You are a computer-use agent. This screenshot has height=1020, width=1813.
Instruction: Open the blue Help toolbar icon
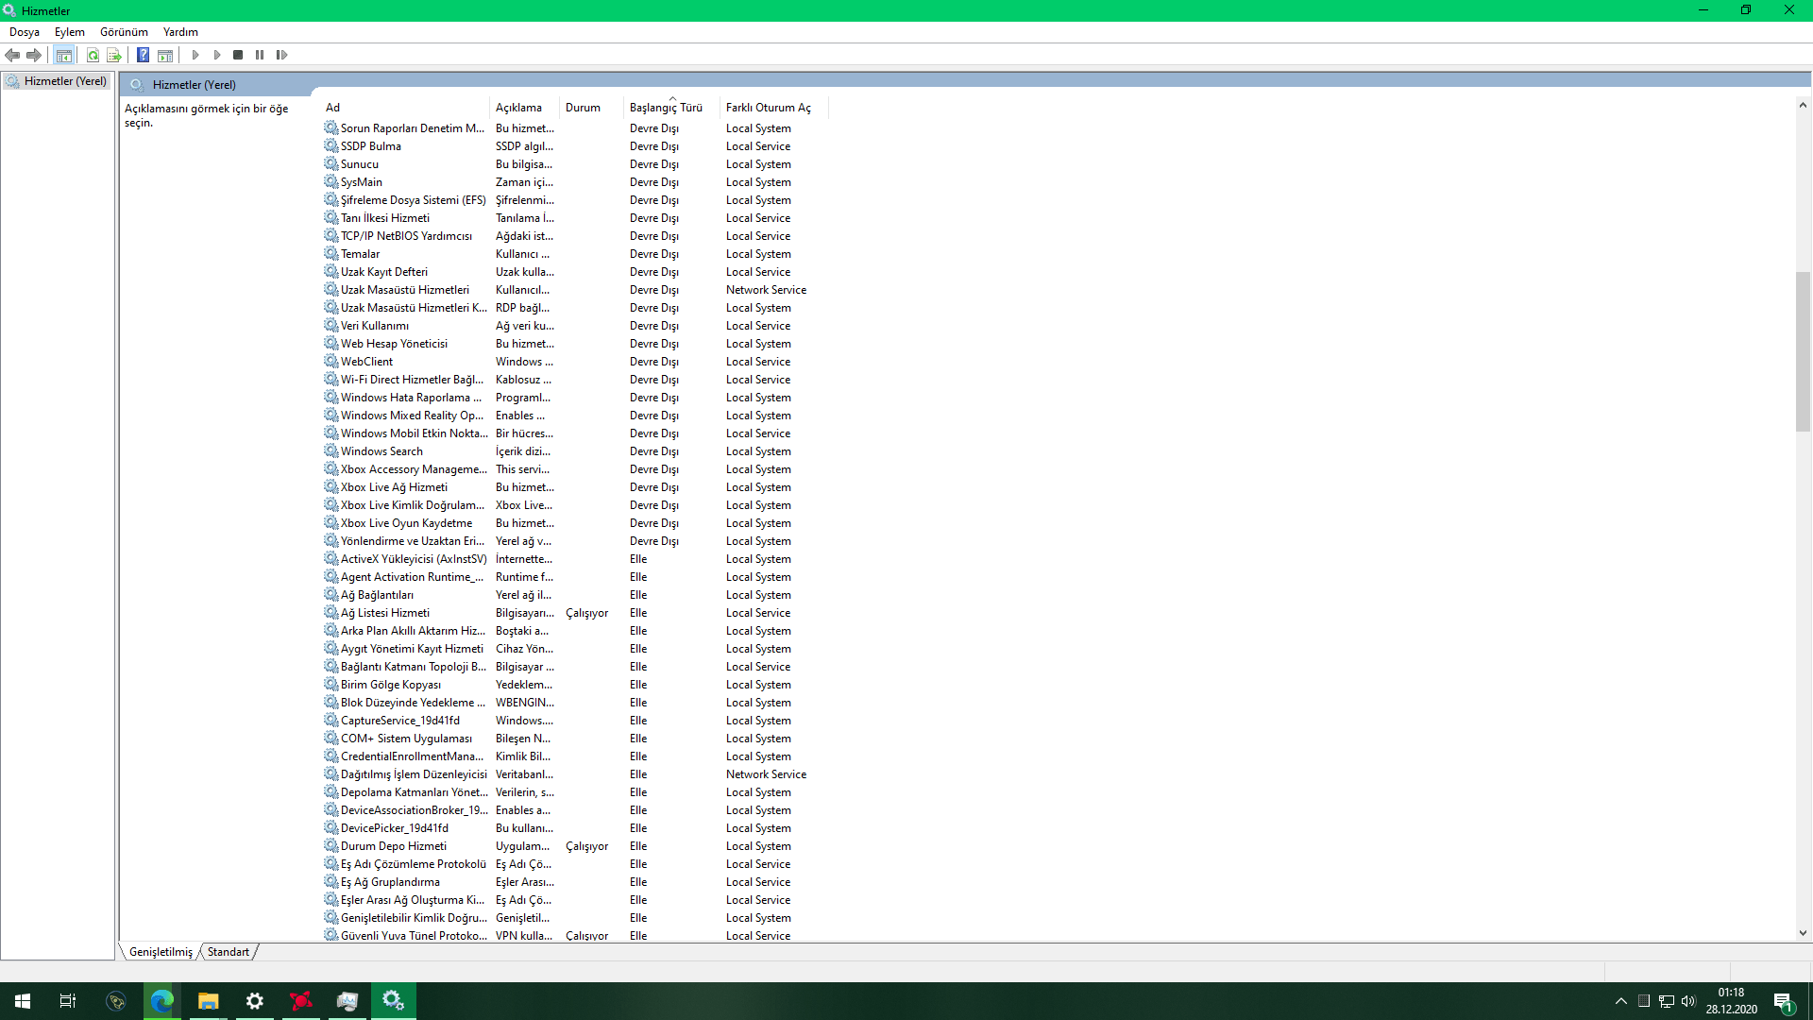pyautogui.click(x=143, y=56)
